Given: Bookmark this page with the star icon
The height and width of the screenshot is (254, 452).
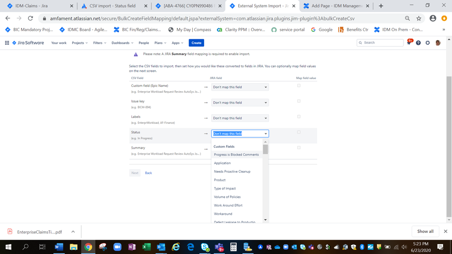Looking at the screenshot, I should [x=419, y=19].
